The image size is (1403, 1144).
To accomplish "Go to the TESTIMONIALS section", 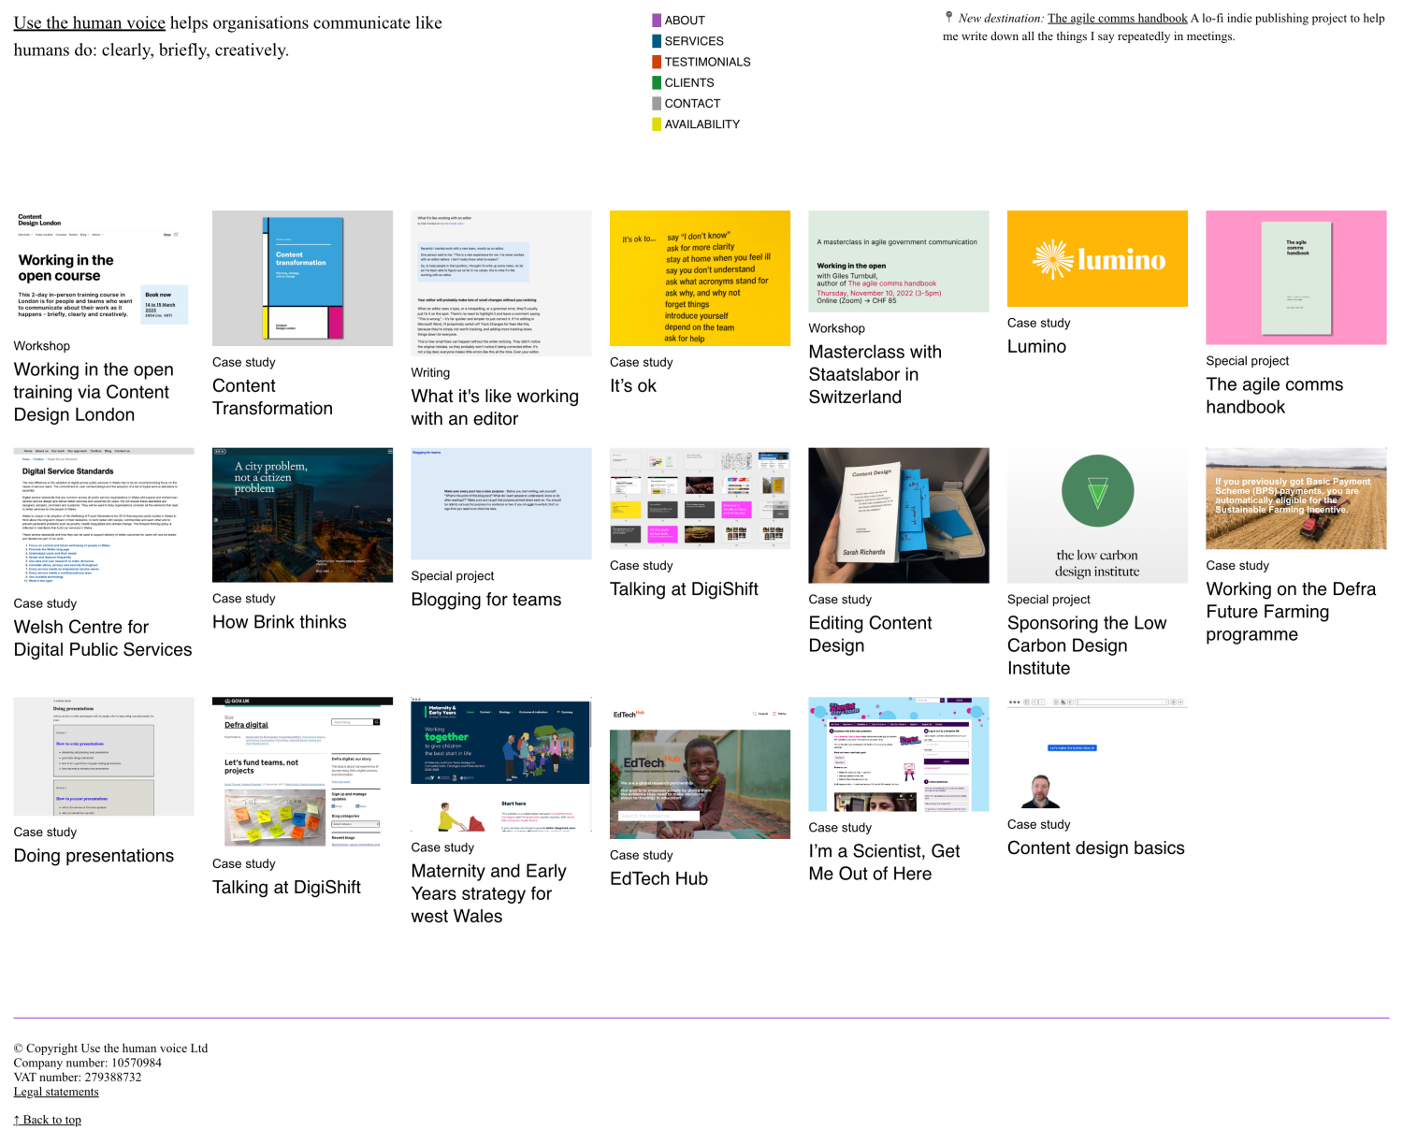I will (x=707, y=62).
